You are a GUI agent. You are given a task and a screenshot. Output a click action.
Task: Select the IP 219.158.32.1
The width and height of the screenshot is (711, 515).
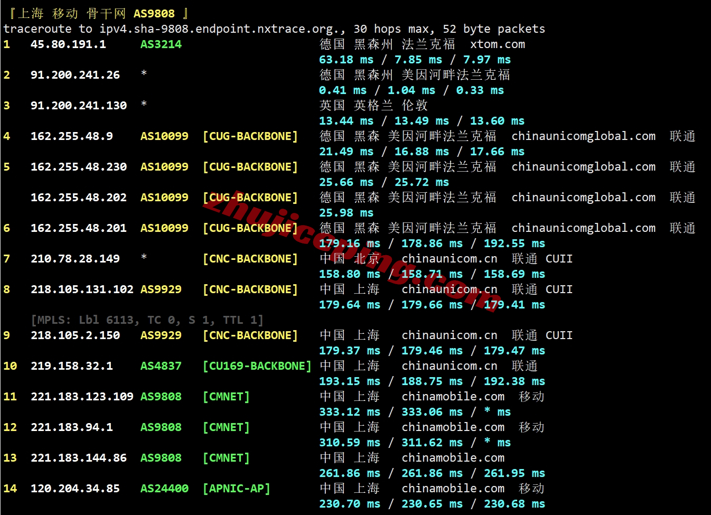72,366
